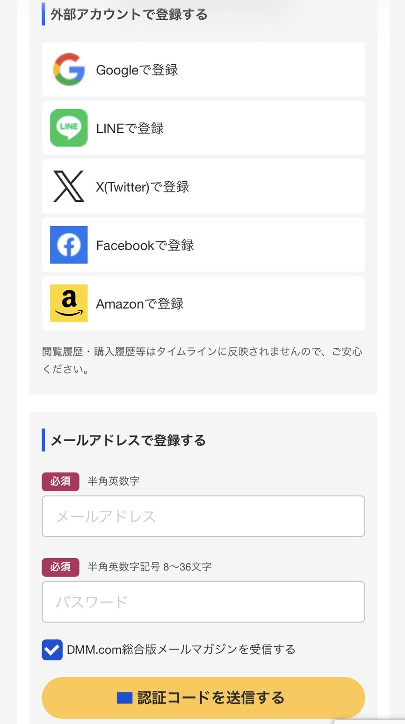405x724 pixels.
Task: Select the 'Amazonで登録' text
Action: [x=140, y=304]
